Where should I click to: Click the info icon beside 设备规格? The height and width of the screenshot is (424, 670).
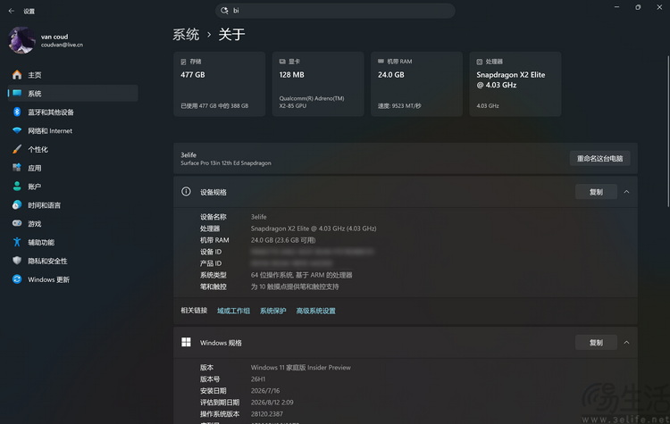(186, 192)
